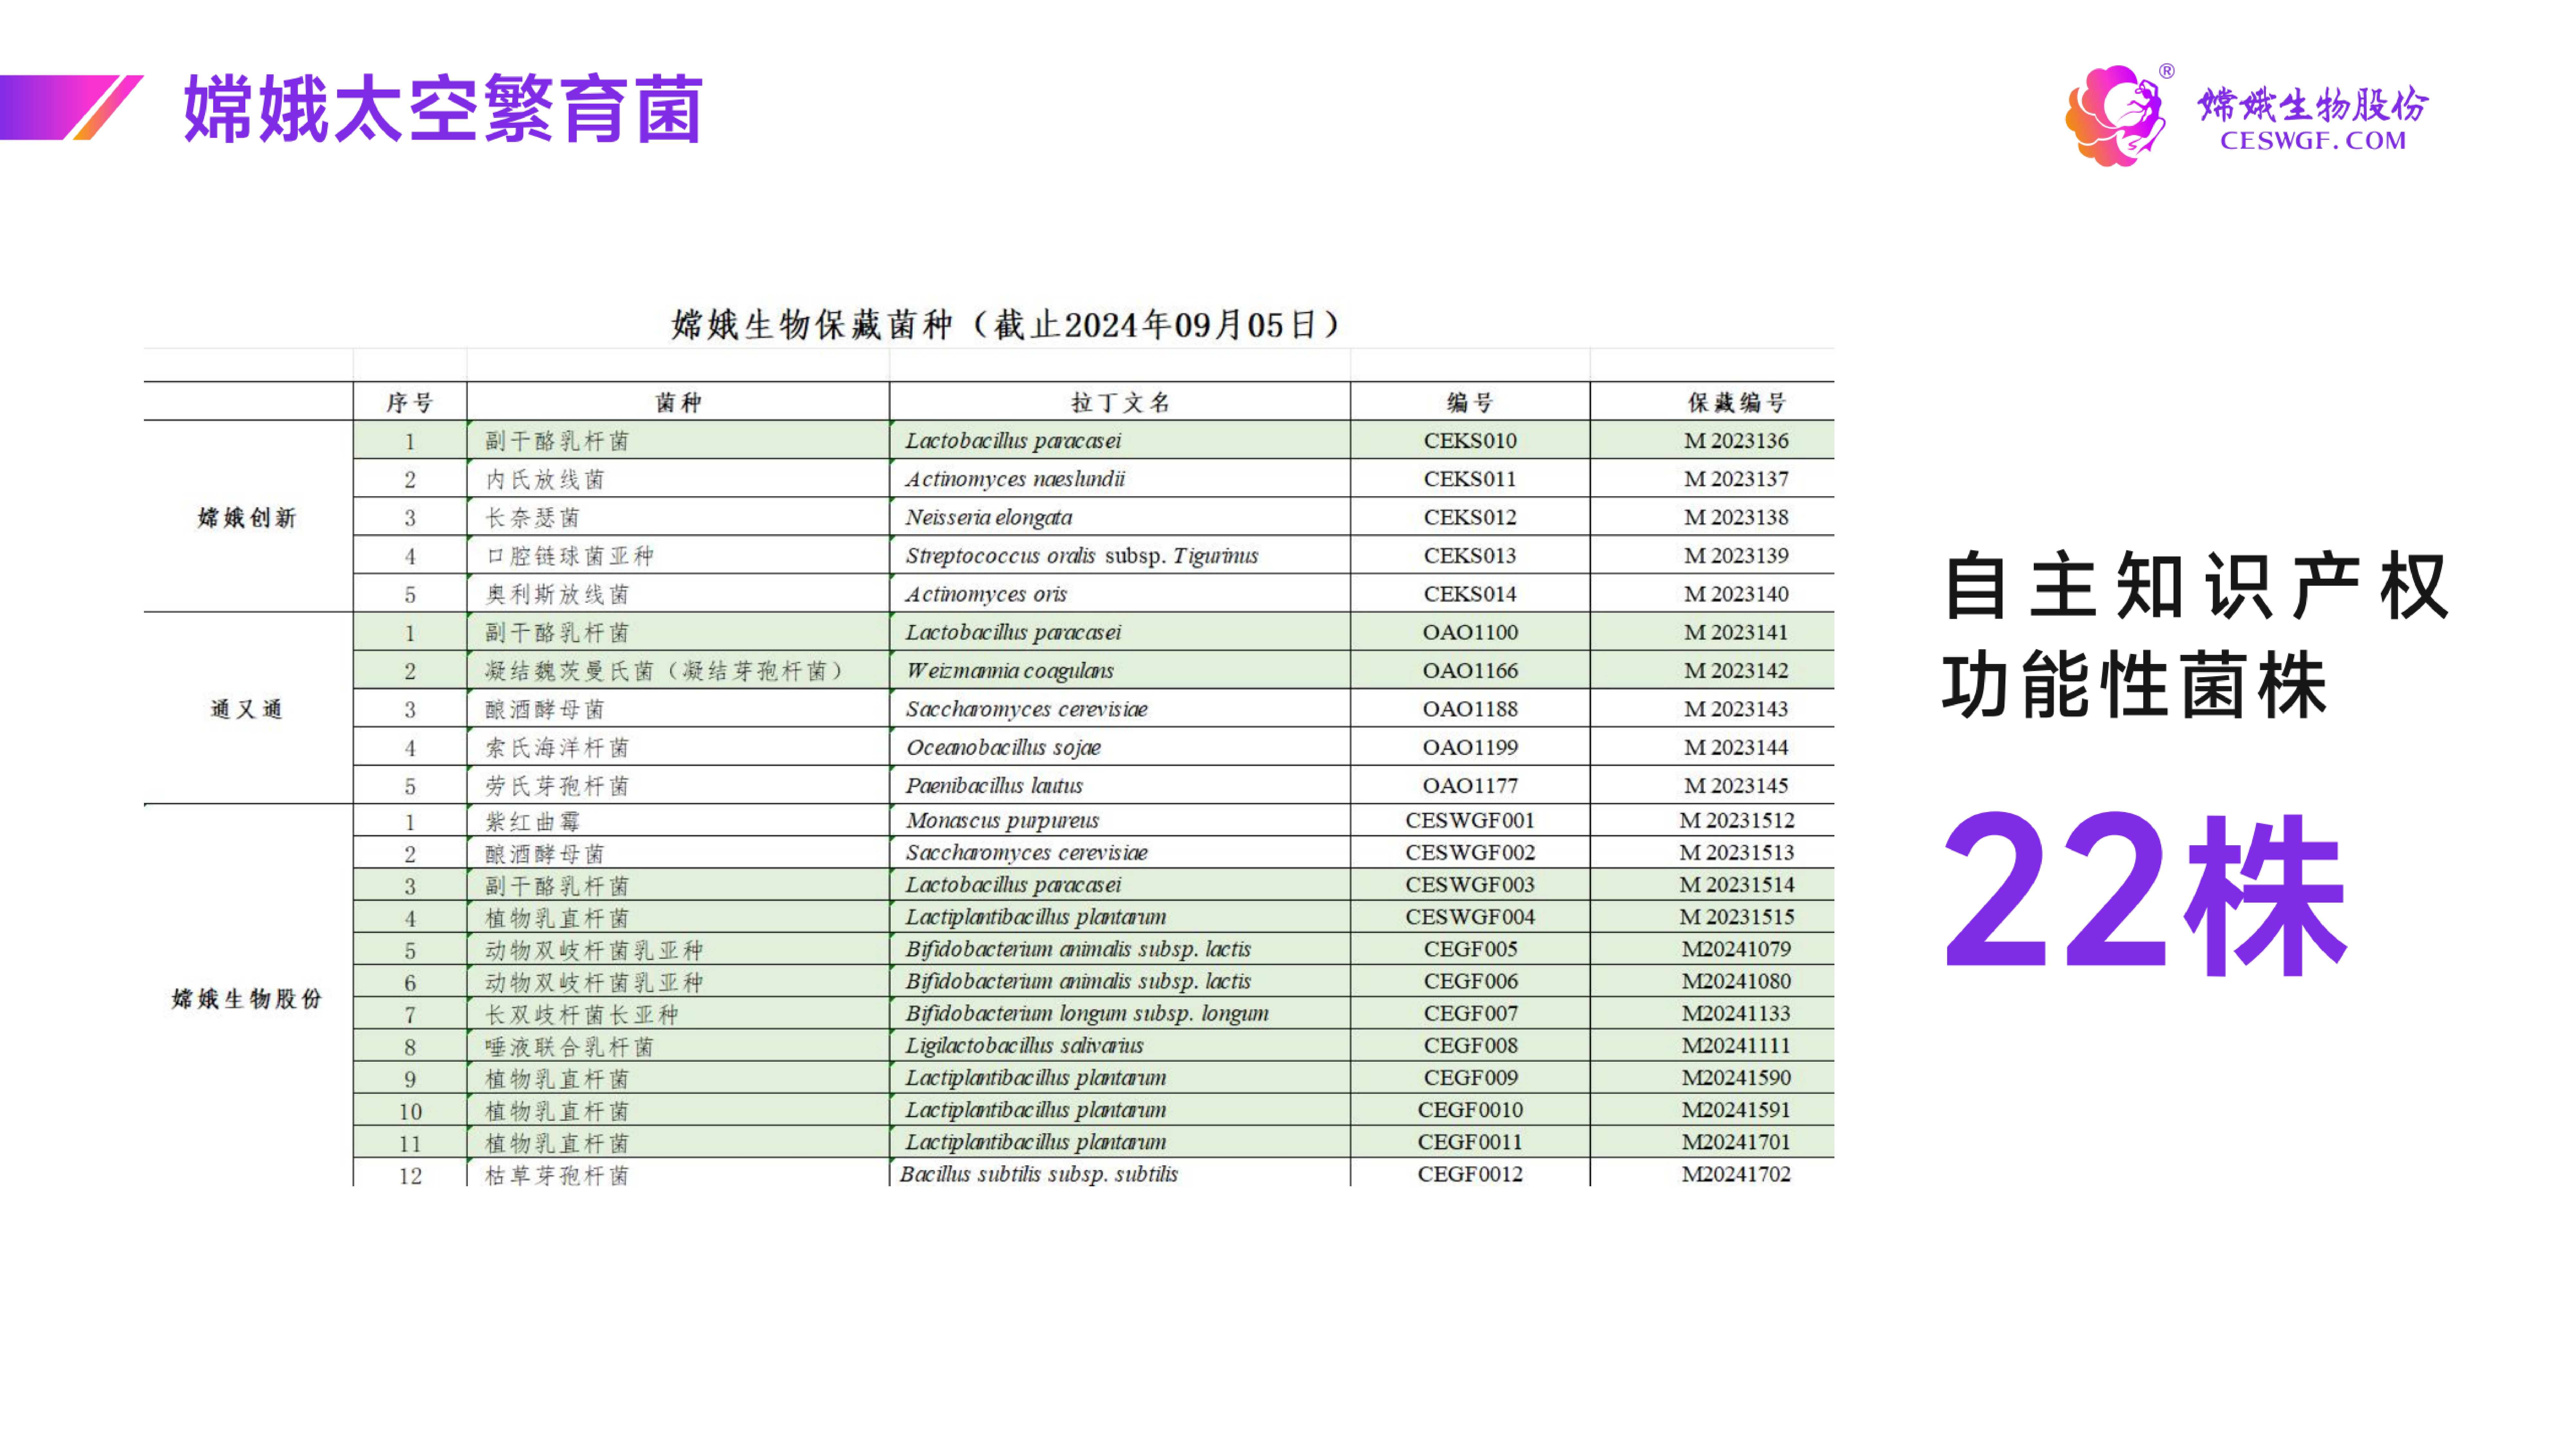Screen dimensions: 2576x1449
Task: Click the 拉丁文名 column header
Action: (x=1120, y=402)
